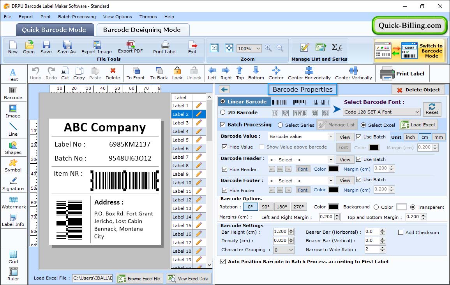The width and height of the screenshot is (450, 285).
Task: Create a New label file
Action: click(13, 47)
